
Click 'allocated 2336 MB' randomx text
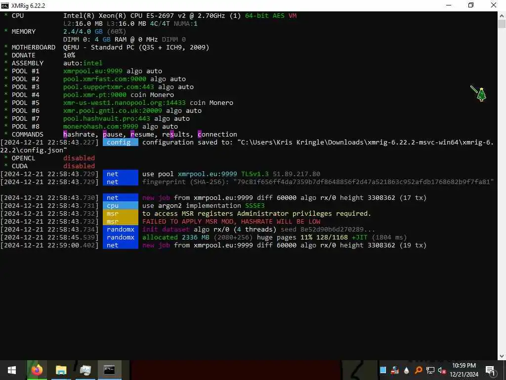click(175, 237)
